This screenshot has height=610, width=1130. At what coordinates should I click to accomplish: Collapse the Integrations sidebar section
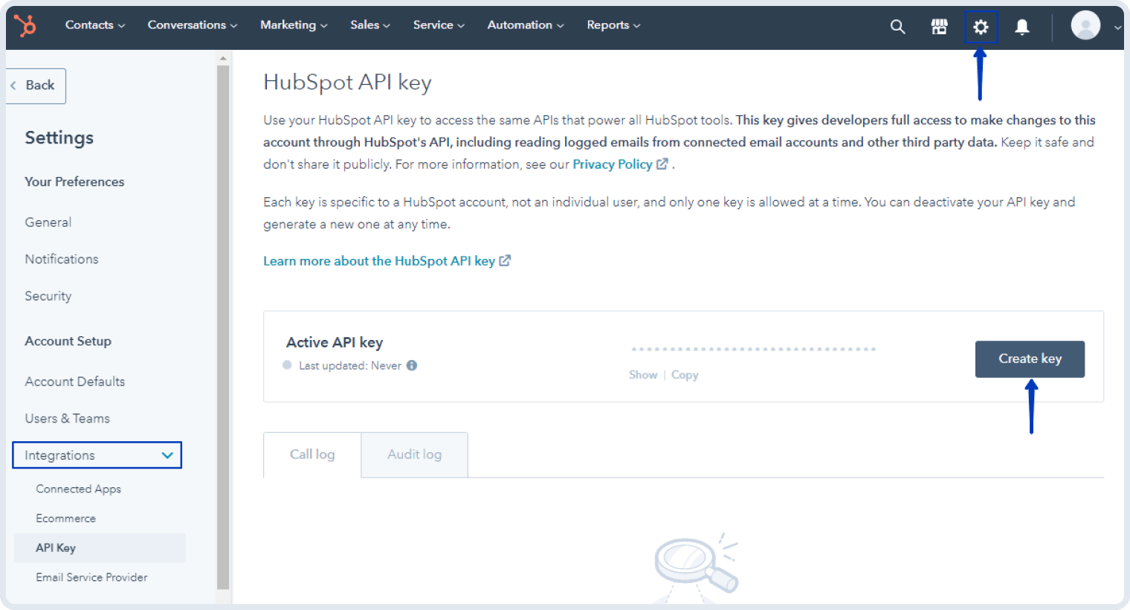pos(167,455)
